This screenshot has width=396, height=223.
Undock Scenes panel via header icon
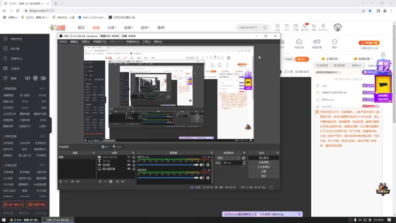[x=94, y=153]
